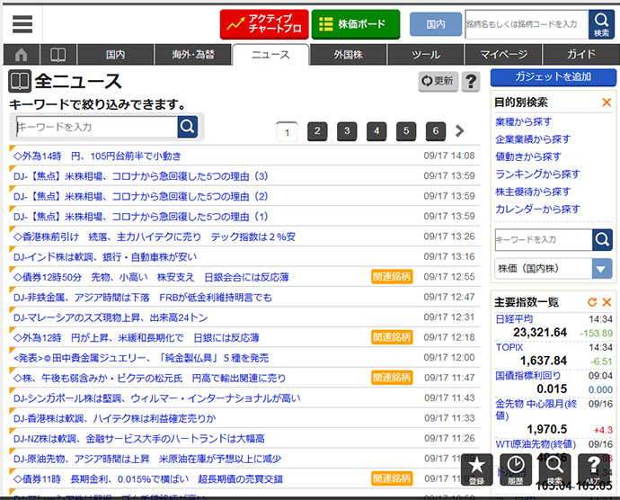Open 田中貴金属ジュエリー 純金製仏具 article
Screen dimensions: 620x500
click(141, 358)
